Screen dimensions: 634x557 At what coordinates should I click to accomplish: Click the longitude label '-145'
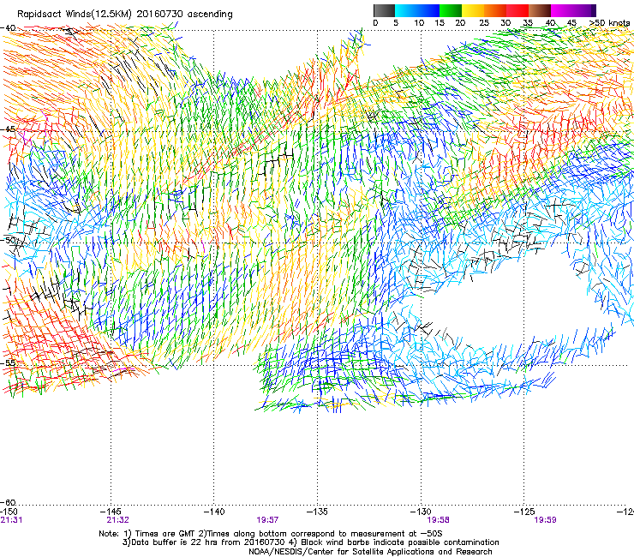[x=111, y=512]
